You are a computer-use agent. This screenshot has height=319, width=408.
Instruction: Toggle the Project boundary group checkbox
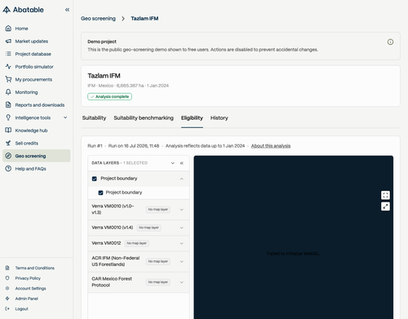(95, 179)
